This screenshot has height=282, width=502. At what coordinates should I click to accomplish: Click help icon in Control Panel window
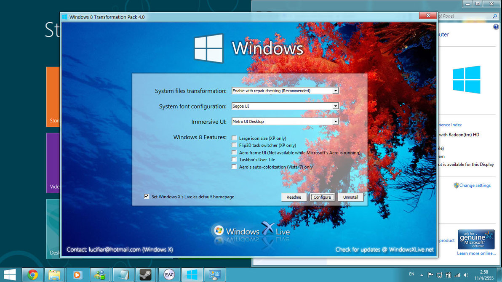click(496, 27)
